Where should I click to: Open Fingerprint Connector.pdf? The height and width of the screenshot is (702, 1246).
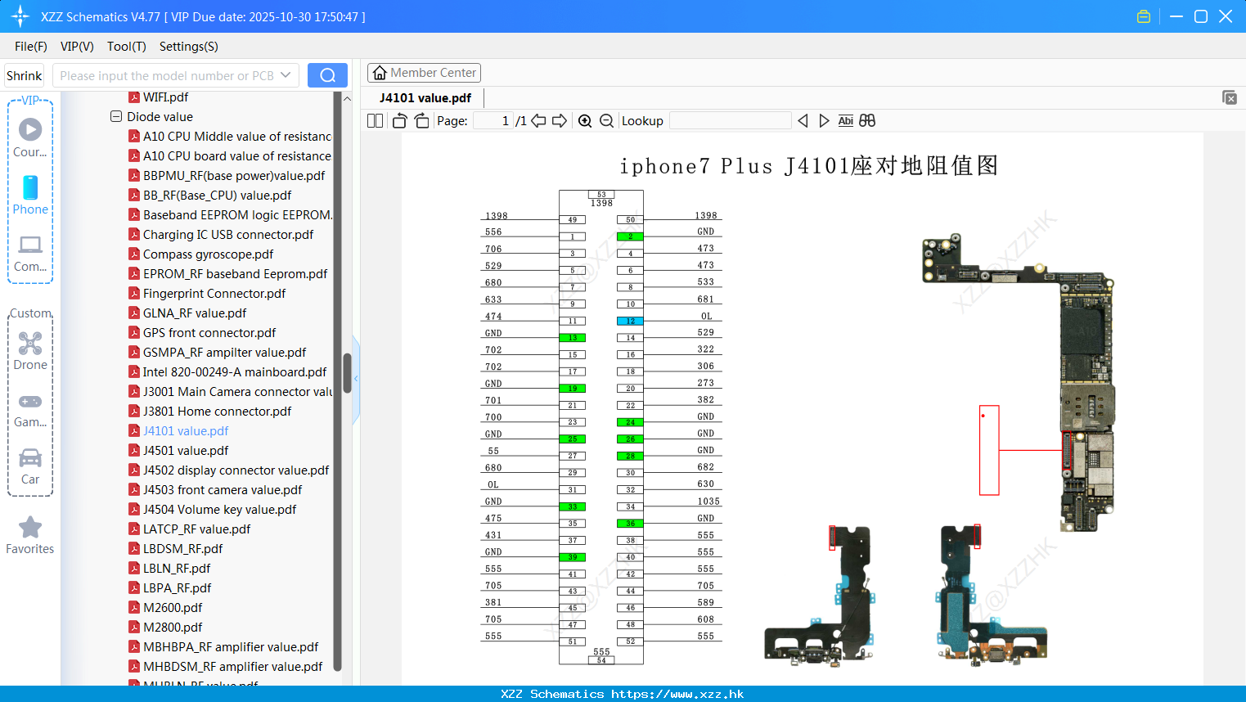(214, 293)
